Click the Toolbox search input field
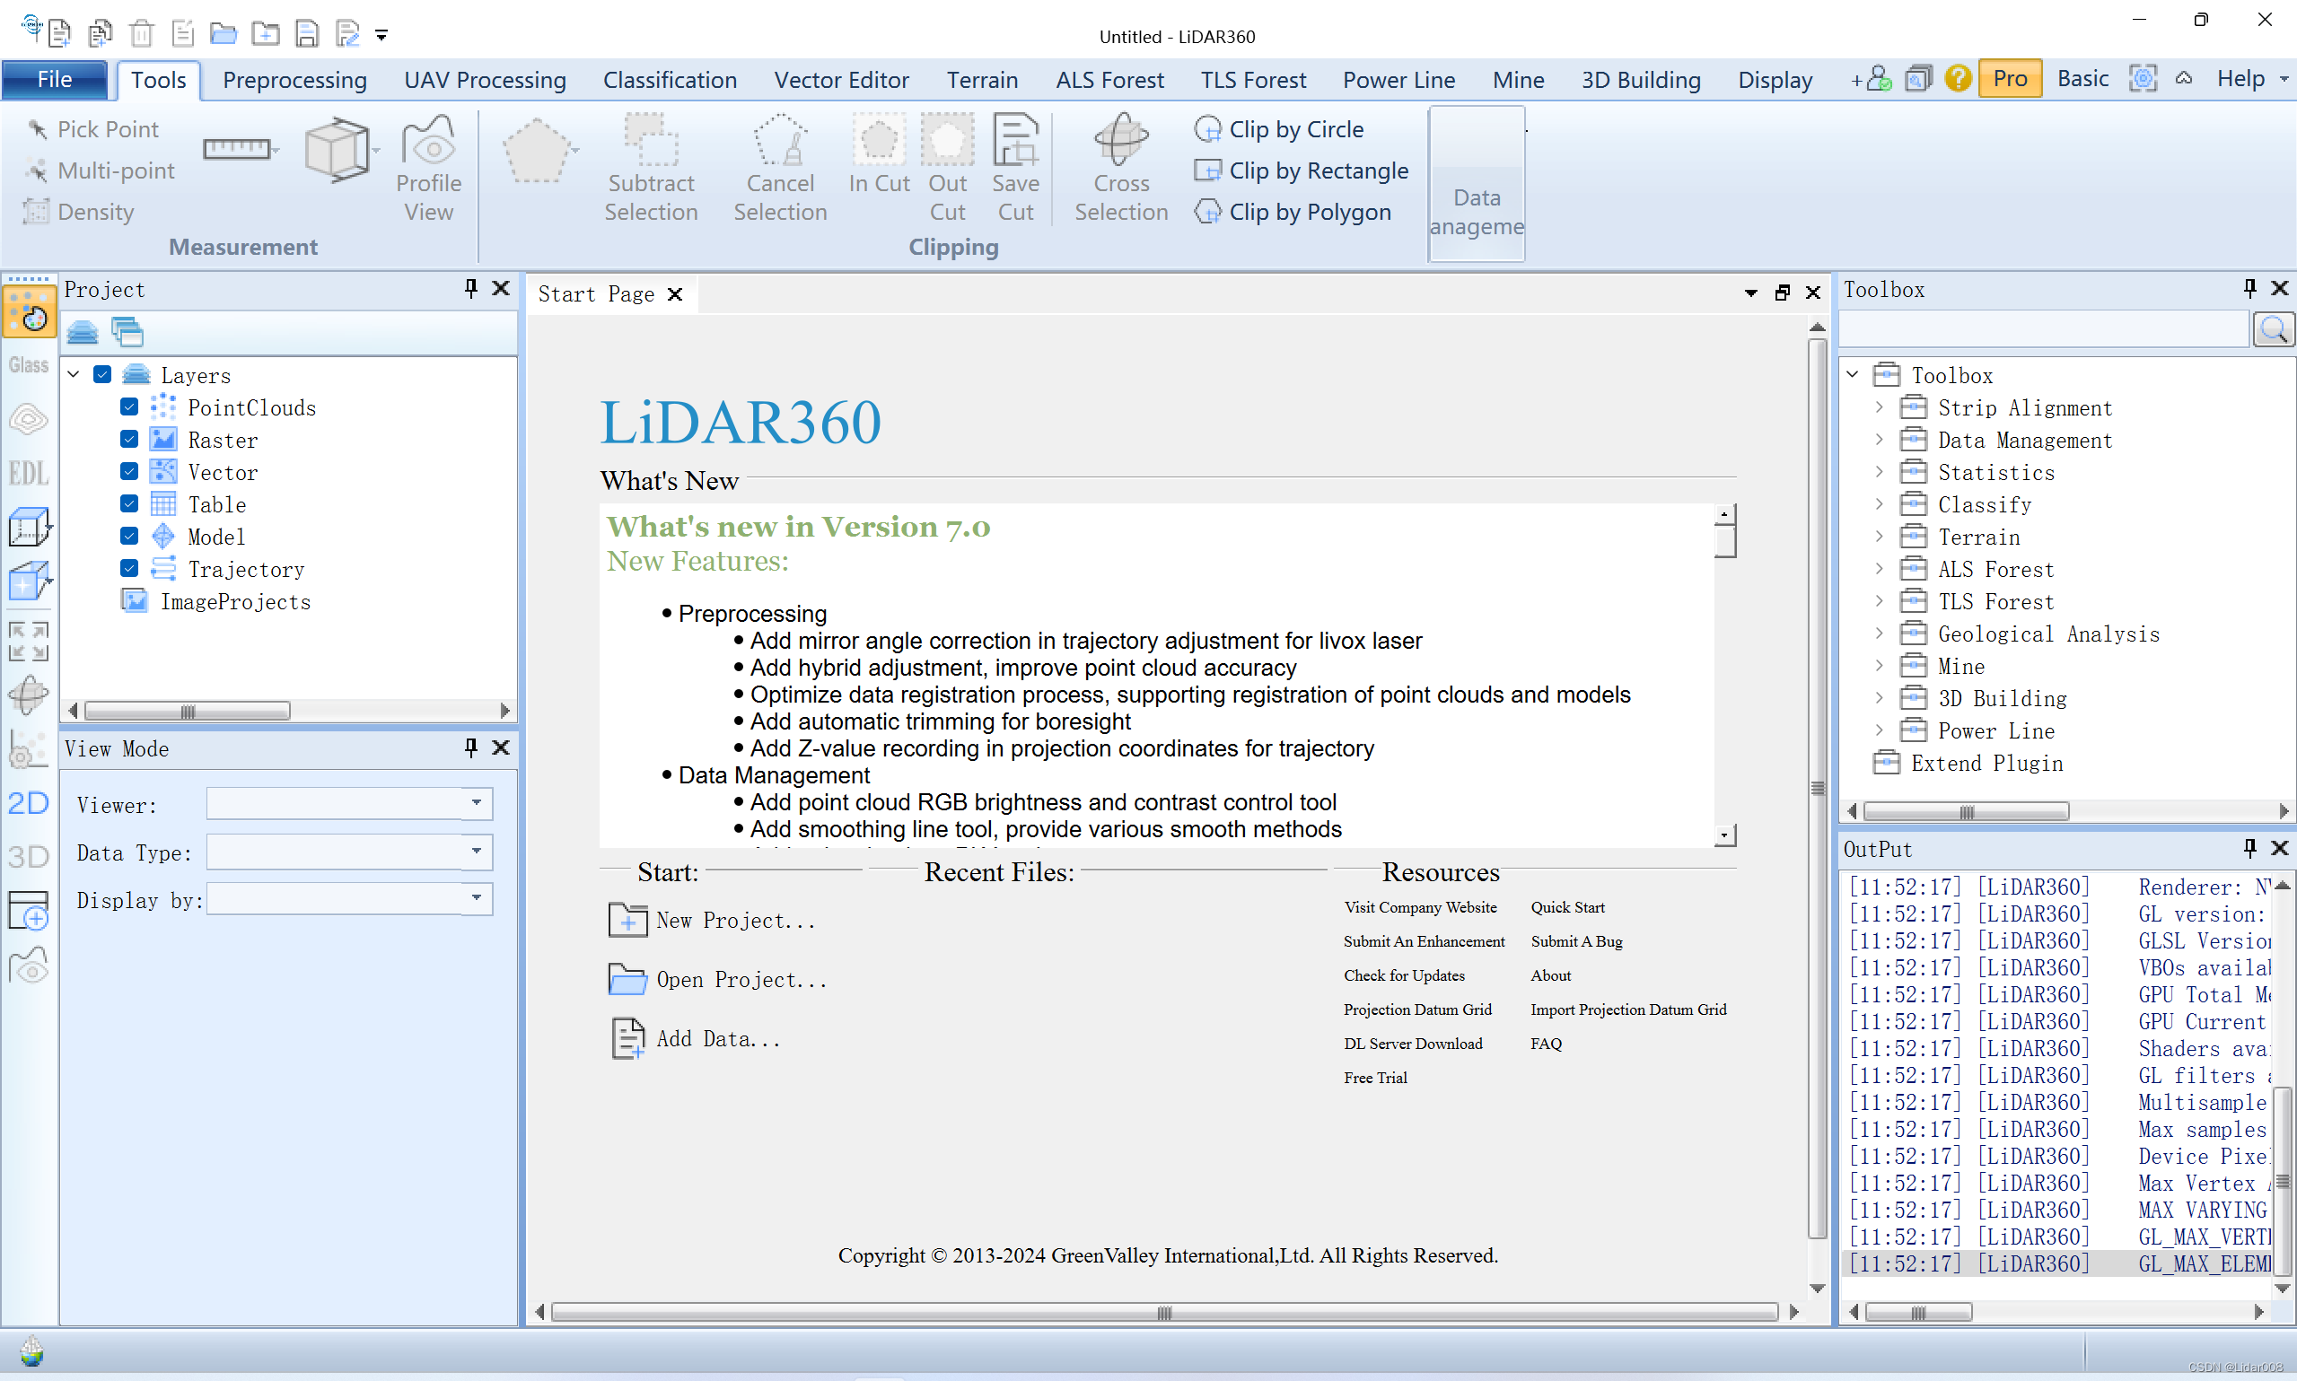Viewport: 2297px width, 1381px height. click(2044, 329)
